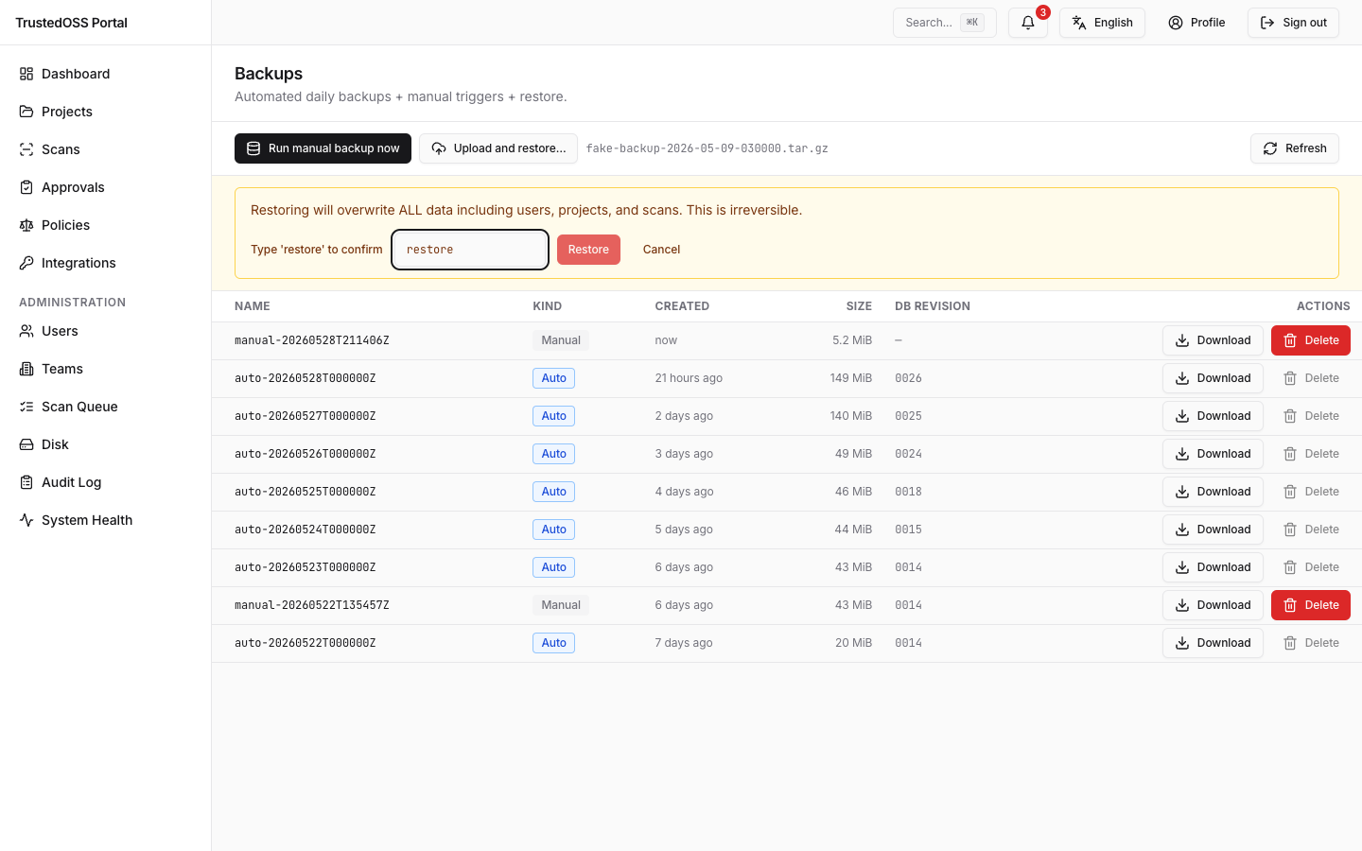
Task: Download backup auto-20260526T000000Z
Action: point(1213,454)
